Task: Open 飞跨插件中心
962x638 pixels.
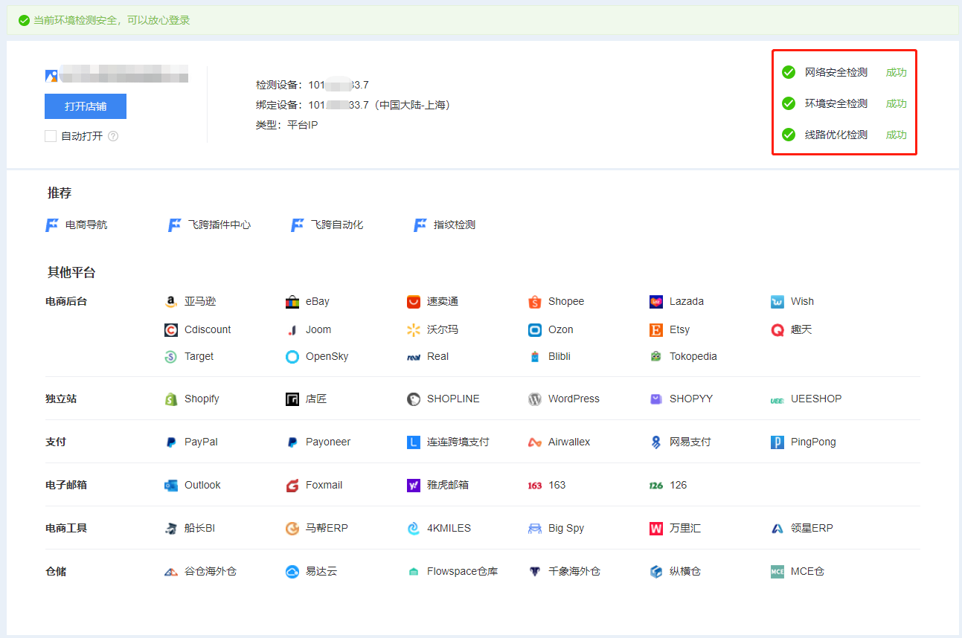Action: 210,225
